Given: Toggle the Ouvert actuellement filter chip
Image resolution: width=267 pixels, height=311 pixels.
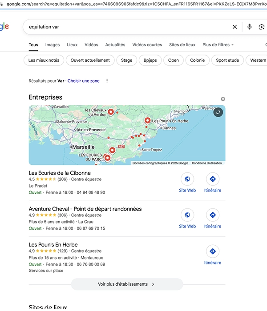Looking at the screenshot, I should click(x=90, y=60).
